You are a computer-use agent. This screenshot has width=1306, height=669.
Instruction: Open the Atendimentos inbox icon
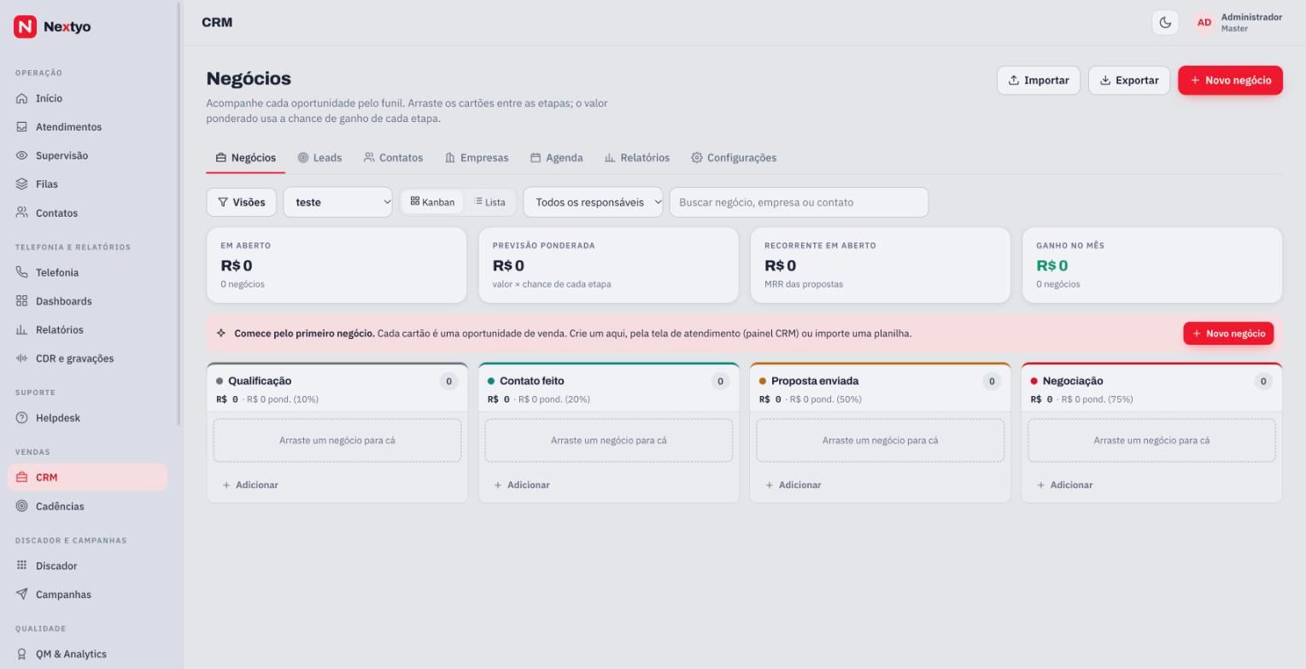(x=22, y=127)
